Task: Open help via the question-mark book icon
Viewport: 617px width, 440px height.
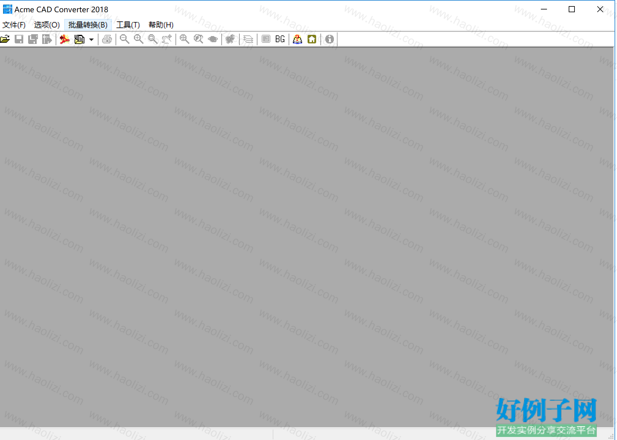Action: (297, 39)
